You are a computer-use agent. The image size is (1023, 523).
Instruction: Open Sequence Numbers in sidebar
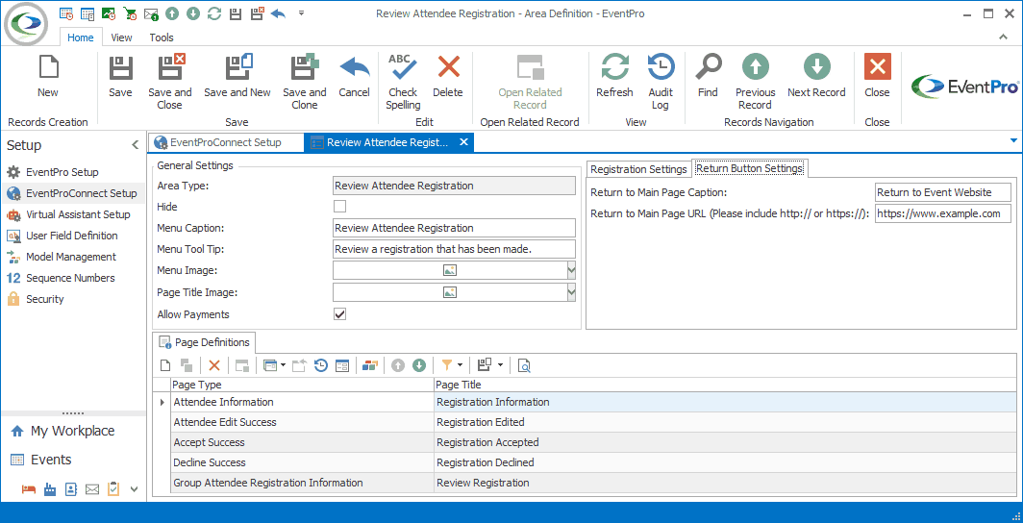(x=70, y=278)
